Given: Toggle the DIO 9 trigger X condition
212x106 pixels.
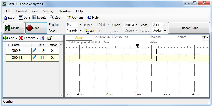Looking at the screenshot, I should coord(52,51).
